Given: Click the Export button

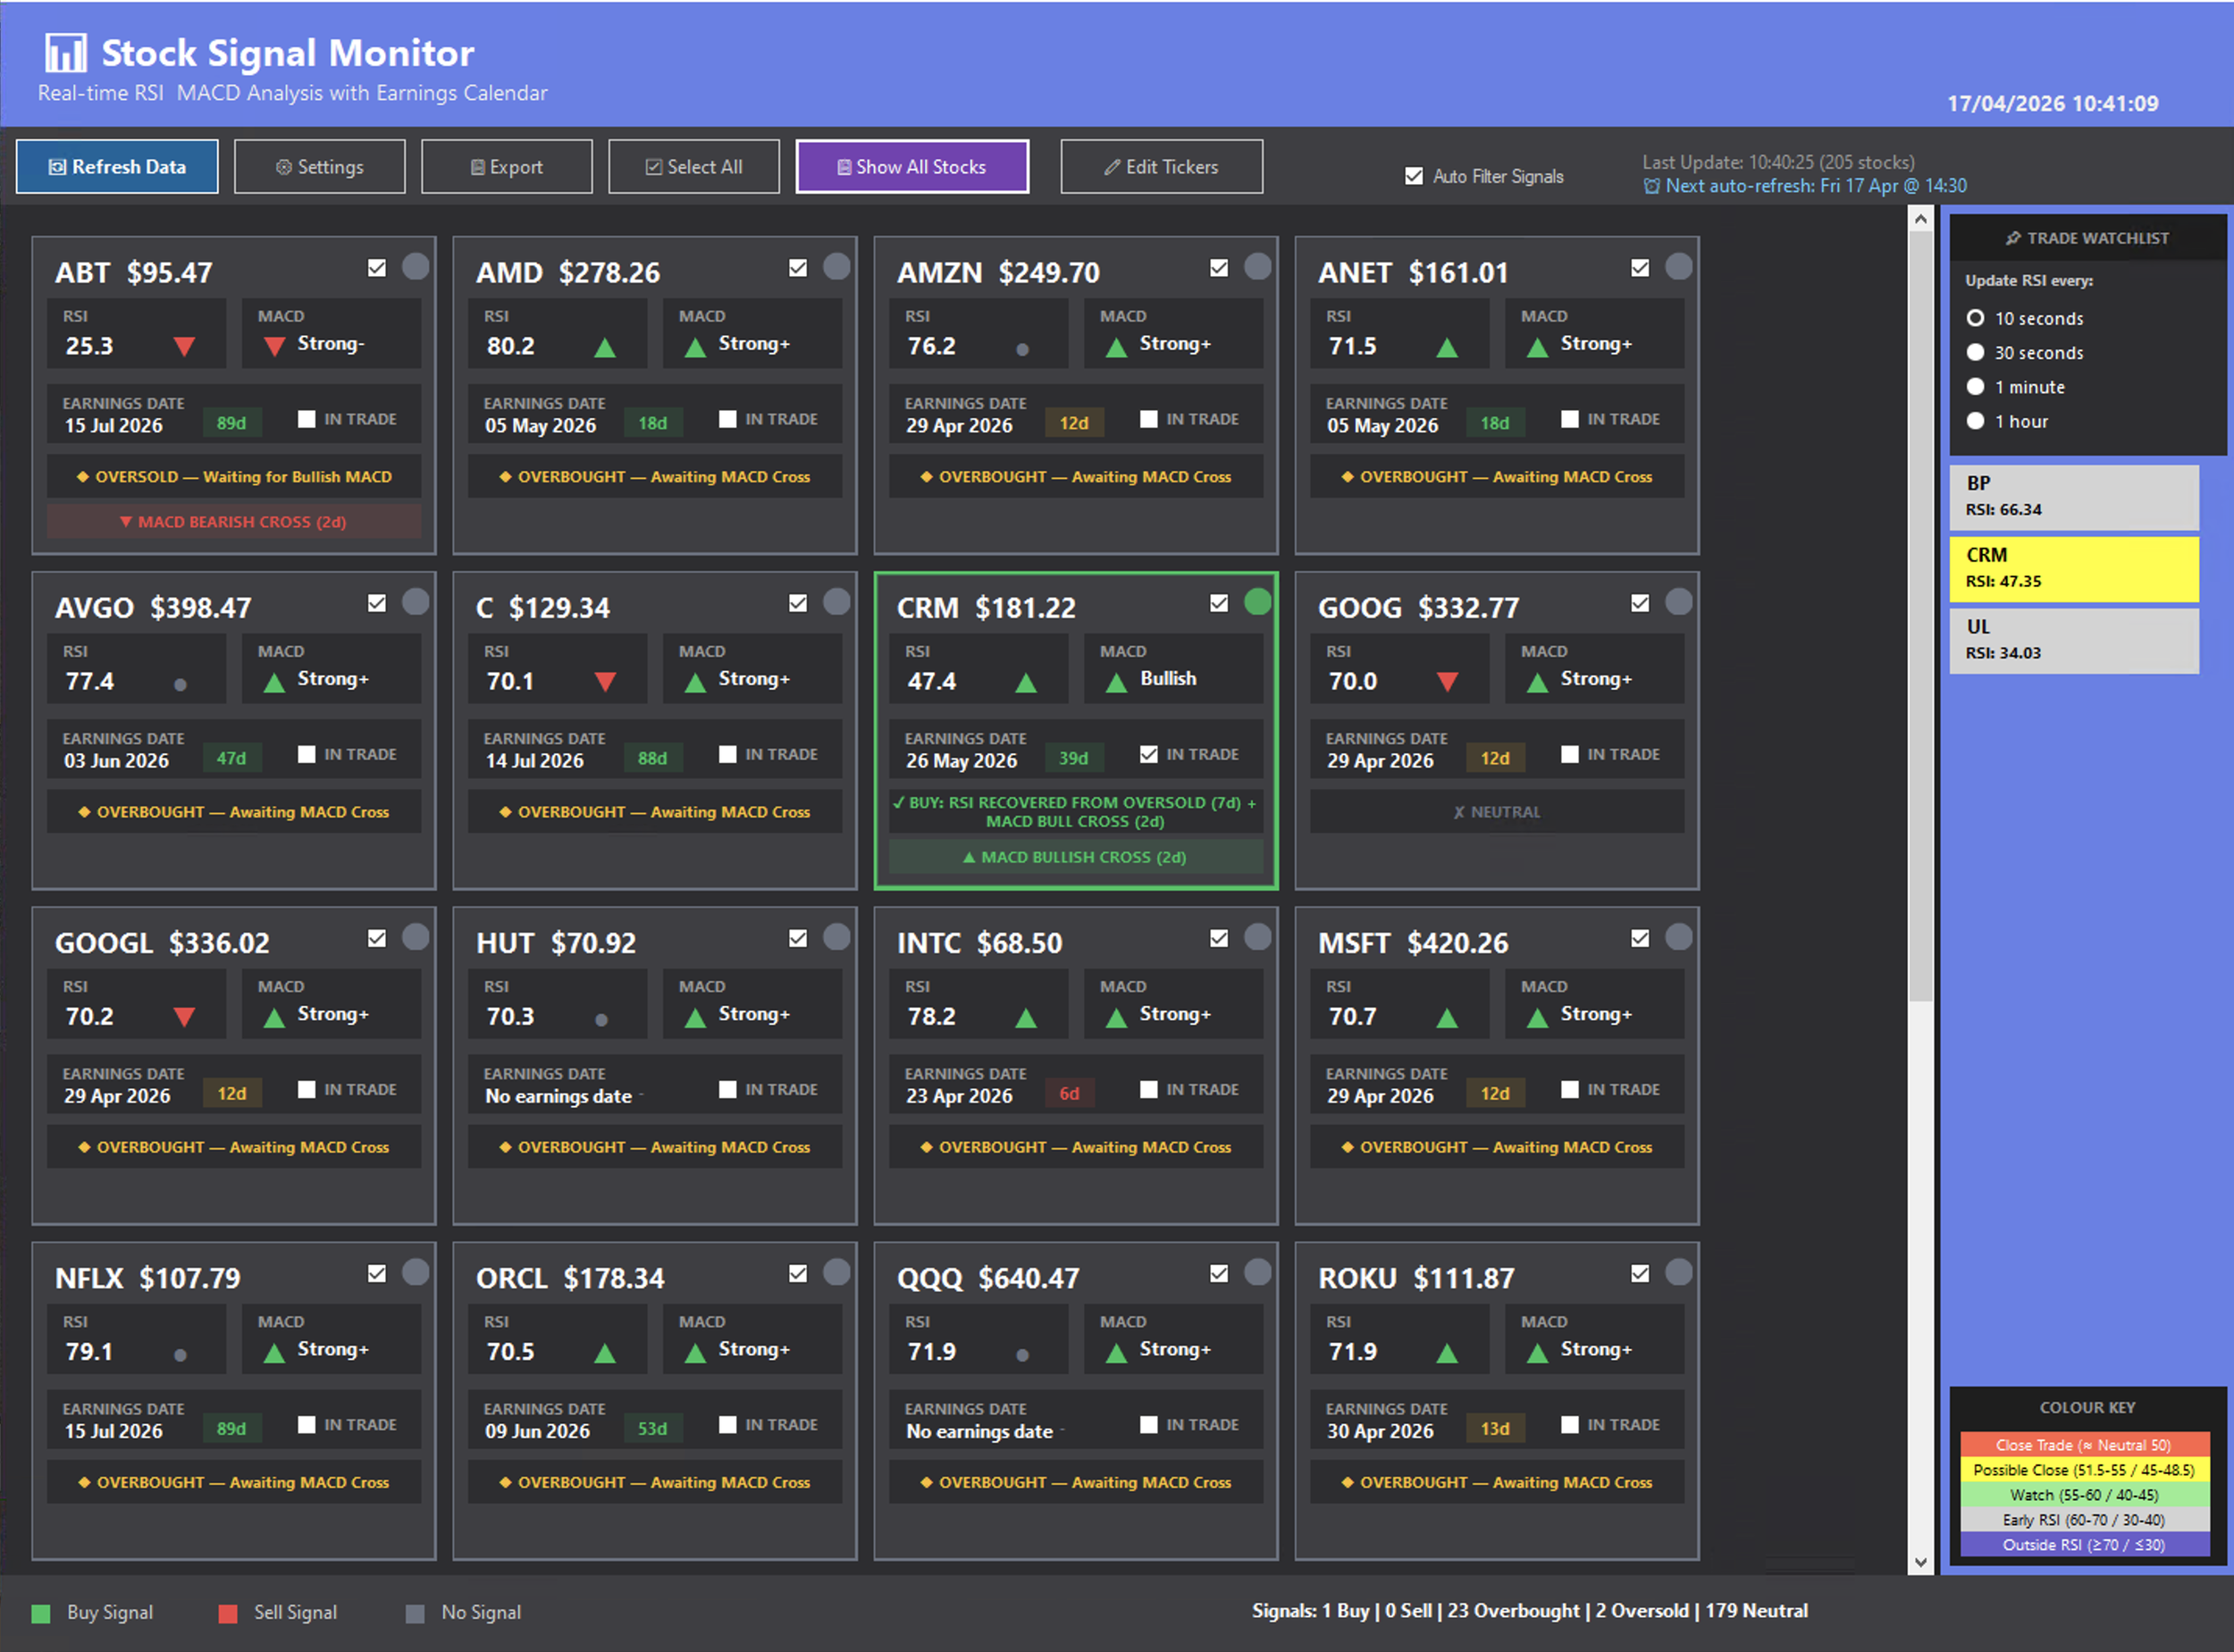Looking at the screenshot, I should 506,166.
